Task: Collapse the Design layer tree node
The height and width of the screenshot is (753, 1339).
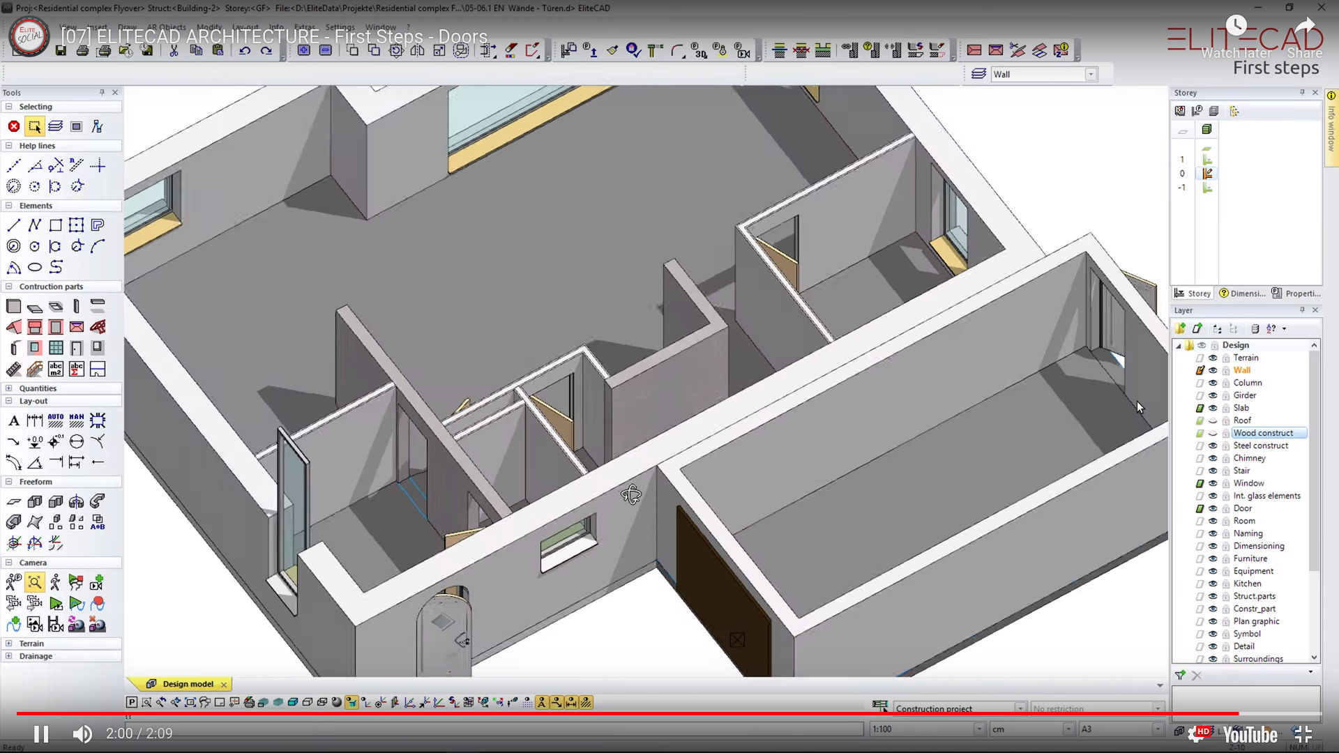Action: tap(1179, 345)
